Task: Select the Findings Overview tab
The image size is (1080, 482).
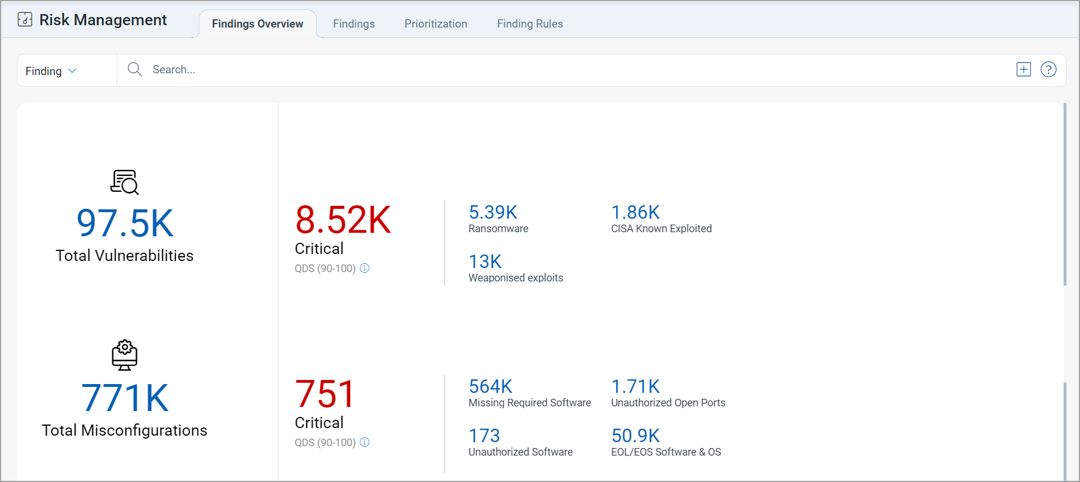Action: click(257, 23)
